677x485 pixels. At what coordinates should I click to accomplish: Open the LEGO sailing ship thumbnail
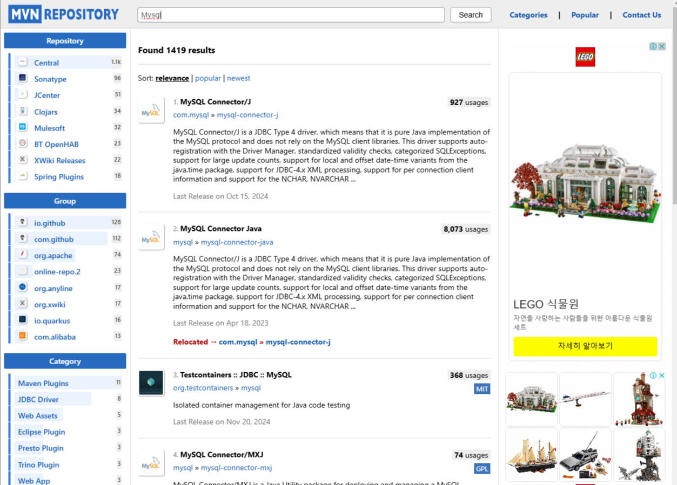[x=532, y=455]
